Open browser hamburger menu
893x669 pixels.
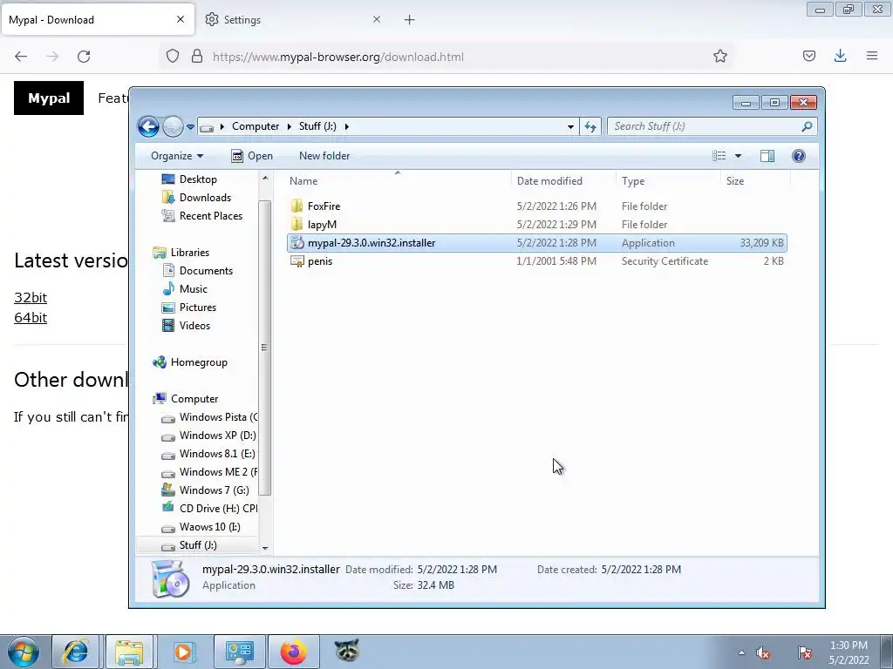[872, 56]
